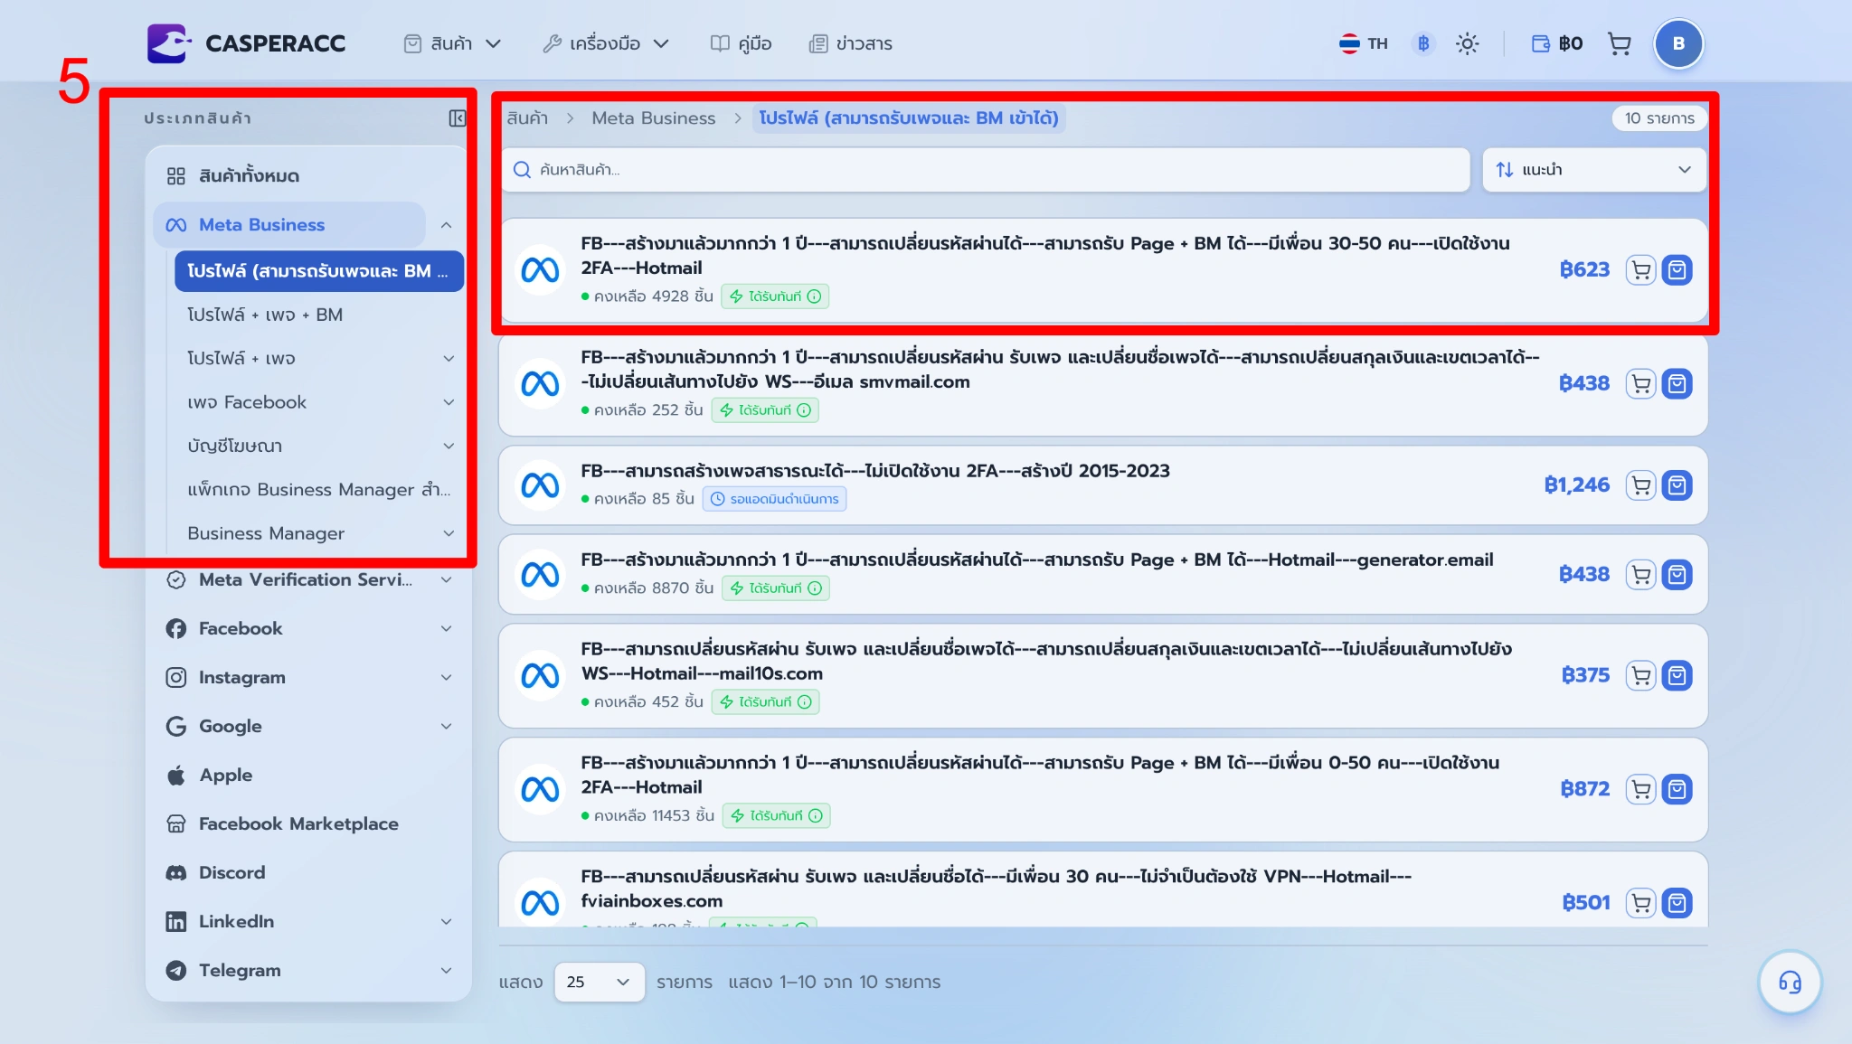This screenshot has height=1044, width=1852.
Task: Select the Apple category
Action: (x=308, y=775)
